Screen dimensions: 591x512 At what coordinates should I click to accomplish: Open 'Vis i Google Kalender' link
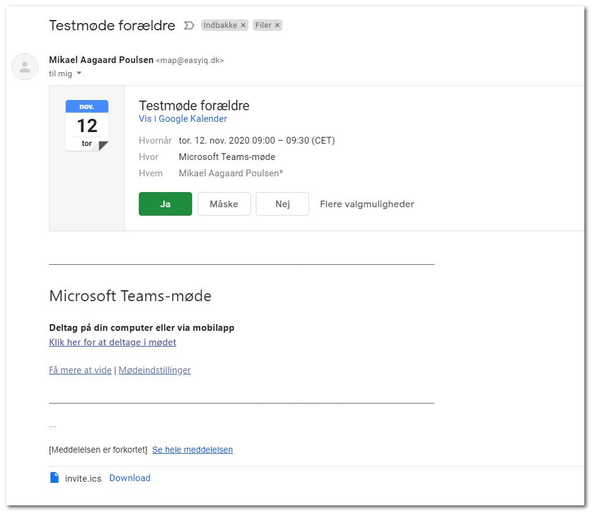pyautogui.click(x=183, y=119)
